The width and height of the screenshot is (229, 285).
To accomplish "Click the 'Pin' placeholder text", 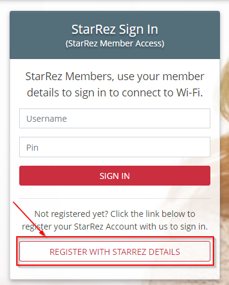I will (32, 148).
